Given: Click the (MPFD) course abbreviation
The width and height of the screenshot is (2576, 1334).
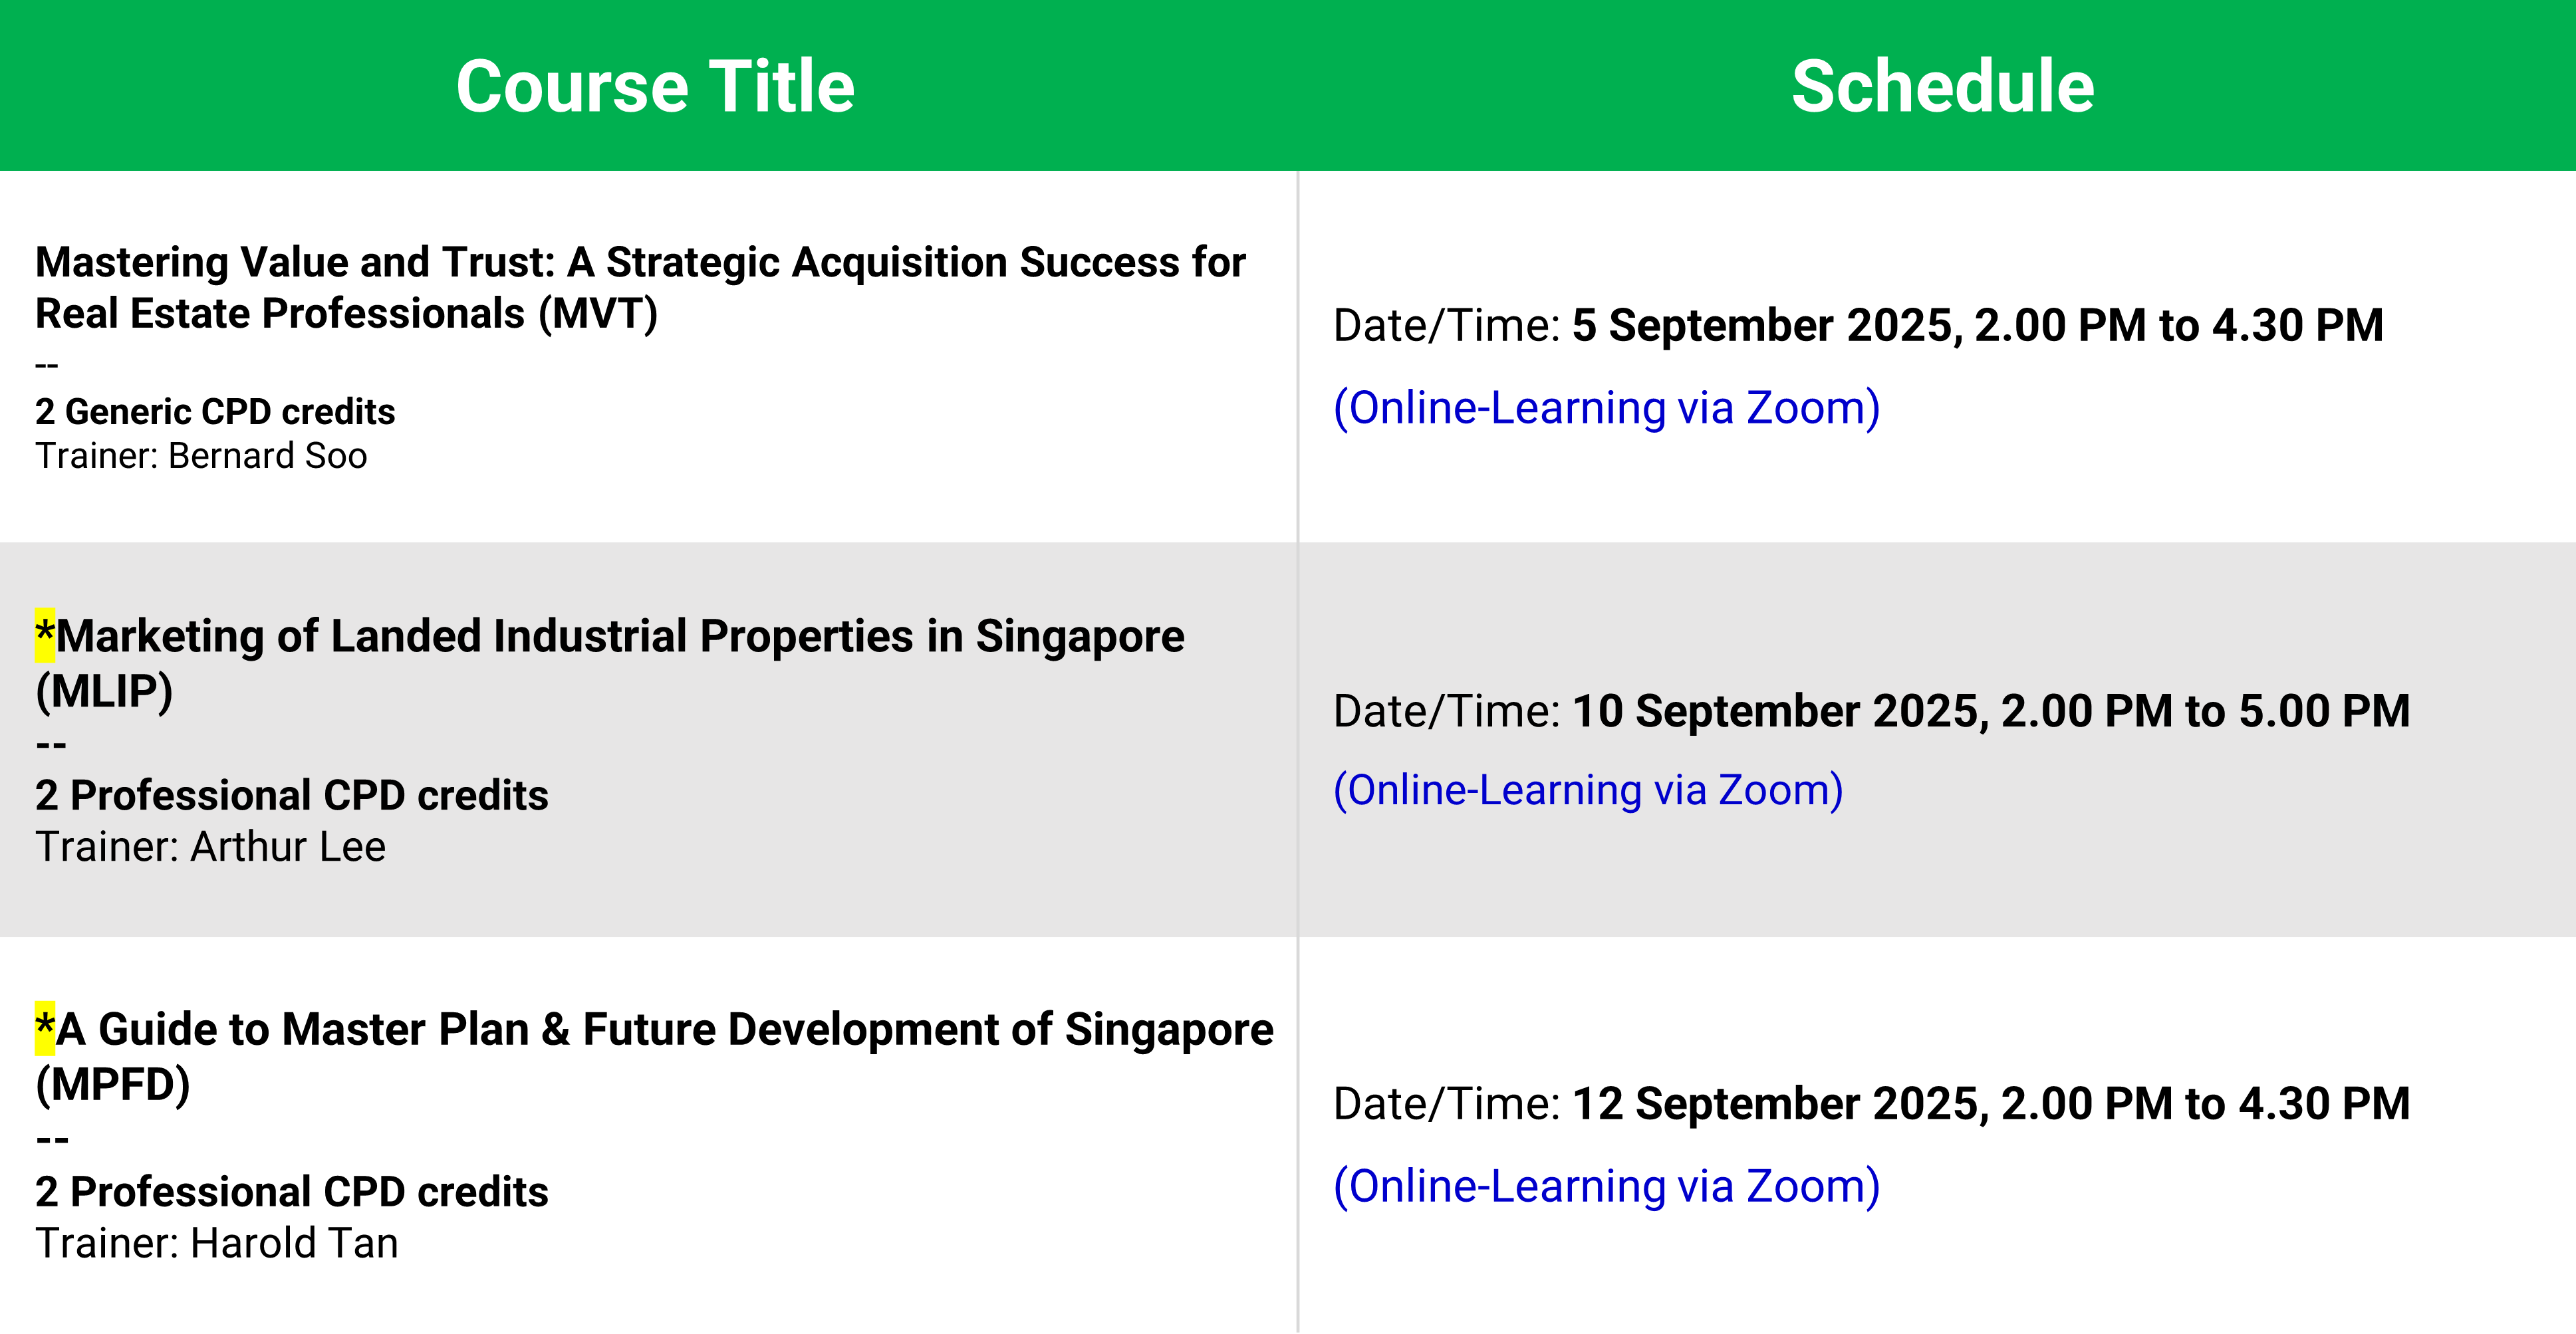Looking at the screenshot, I should [113, 1085].
